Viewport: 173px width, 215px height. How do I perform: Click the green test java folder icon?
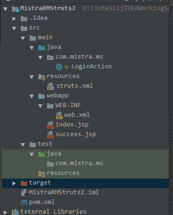(x=42, y=154)
